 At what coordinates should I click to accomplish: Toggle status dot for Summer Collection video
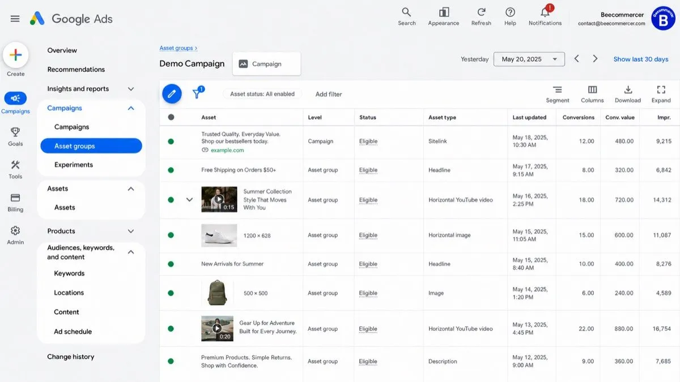click(171, 200)
